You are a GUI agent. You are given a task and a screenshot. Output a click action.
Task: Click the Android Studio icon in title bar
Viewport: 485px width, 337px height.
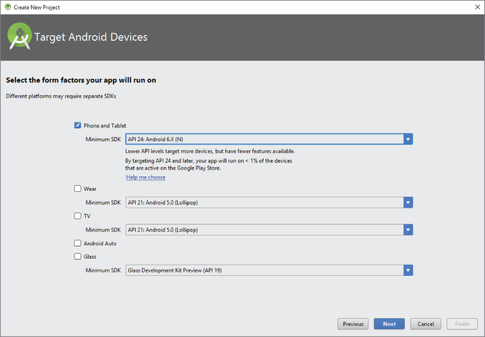(8, 7)
